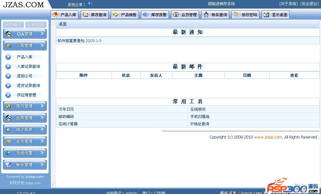Click the keys icon on 修改密码 button
Screen dimensions: 321x194
tap(236, 15)
